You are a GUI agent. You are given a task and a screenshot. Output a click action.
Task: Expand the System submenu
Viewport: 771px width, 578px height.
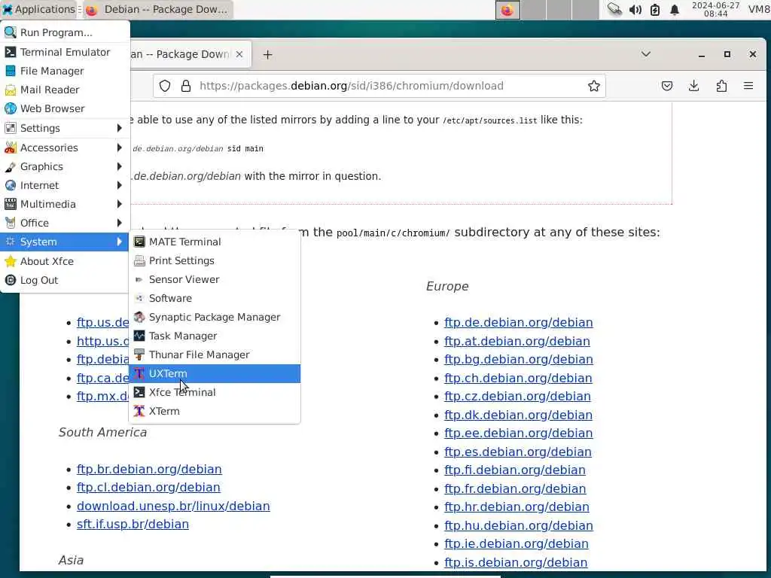coord(65,242)
